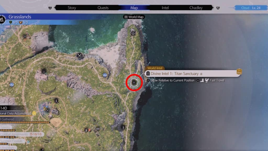The height and width of the screenshot is (151, 268).
Task: Select the grey cache icon south of ridge
Action: tap(98, 128)
